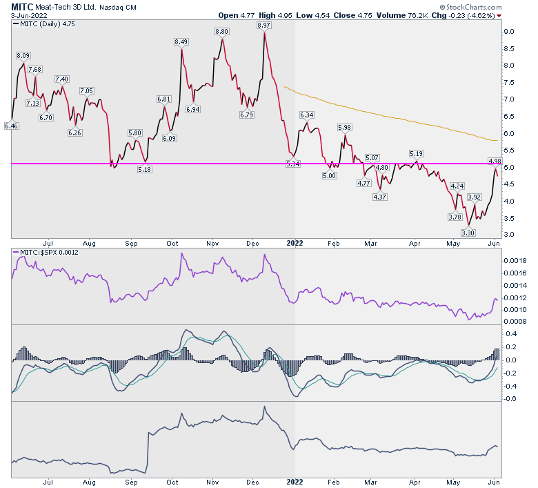Screen dimensions: 538x488
Task: Click the Open 4.77 value in the header
Action: point(237,15)
